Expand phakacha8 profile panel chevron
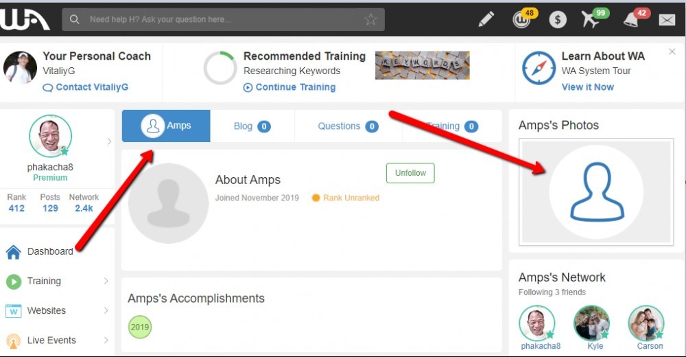Viewport: 686px width, 357px height. (x=109, y=141)
